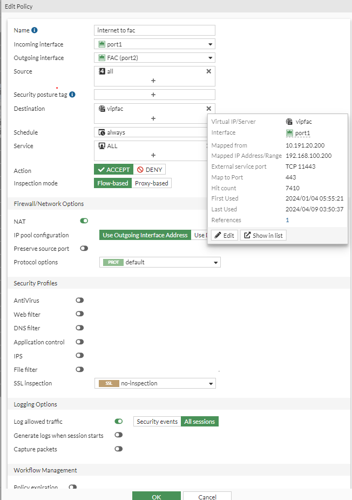Image resolution: width=352 pixels, height=500 pixels.
Task: Switch inspection mode to Proxy-based
Action: pos(151,183)
